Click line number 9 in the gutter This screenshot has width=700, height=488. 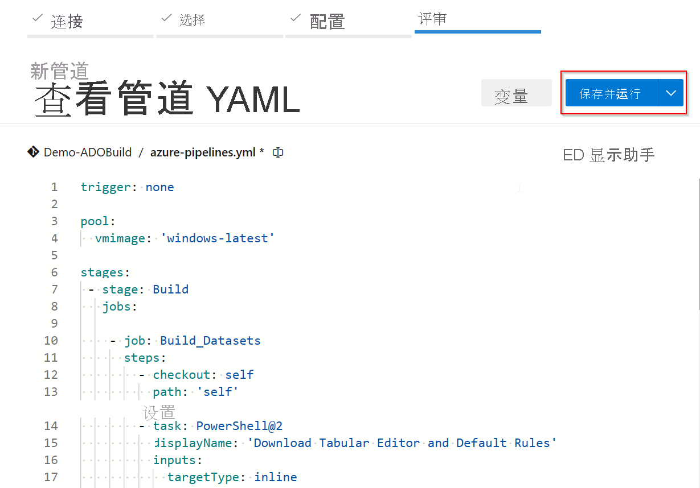click(x=54, y=324)
